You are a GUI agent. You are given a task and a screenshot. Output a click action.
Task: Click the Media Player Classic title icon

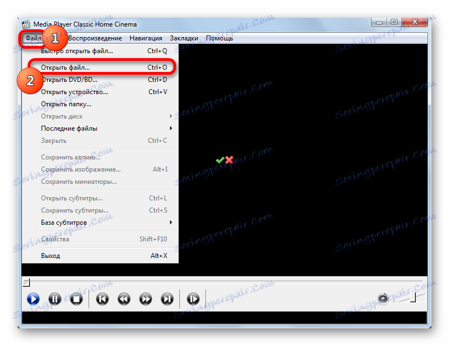(26, 24)
